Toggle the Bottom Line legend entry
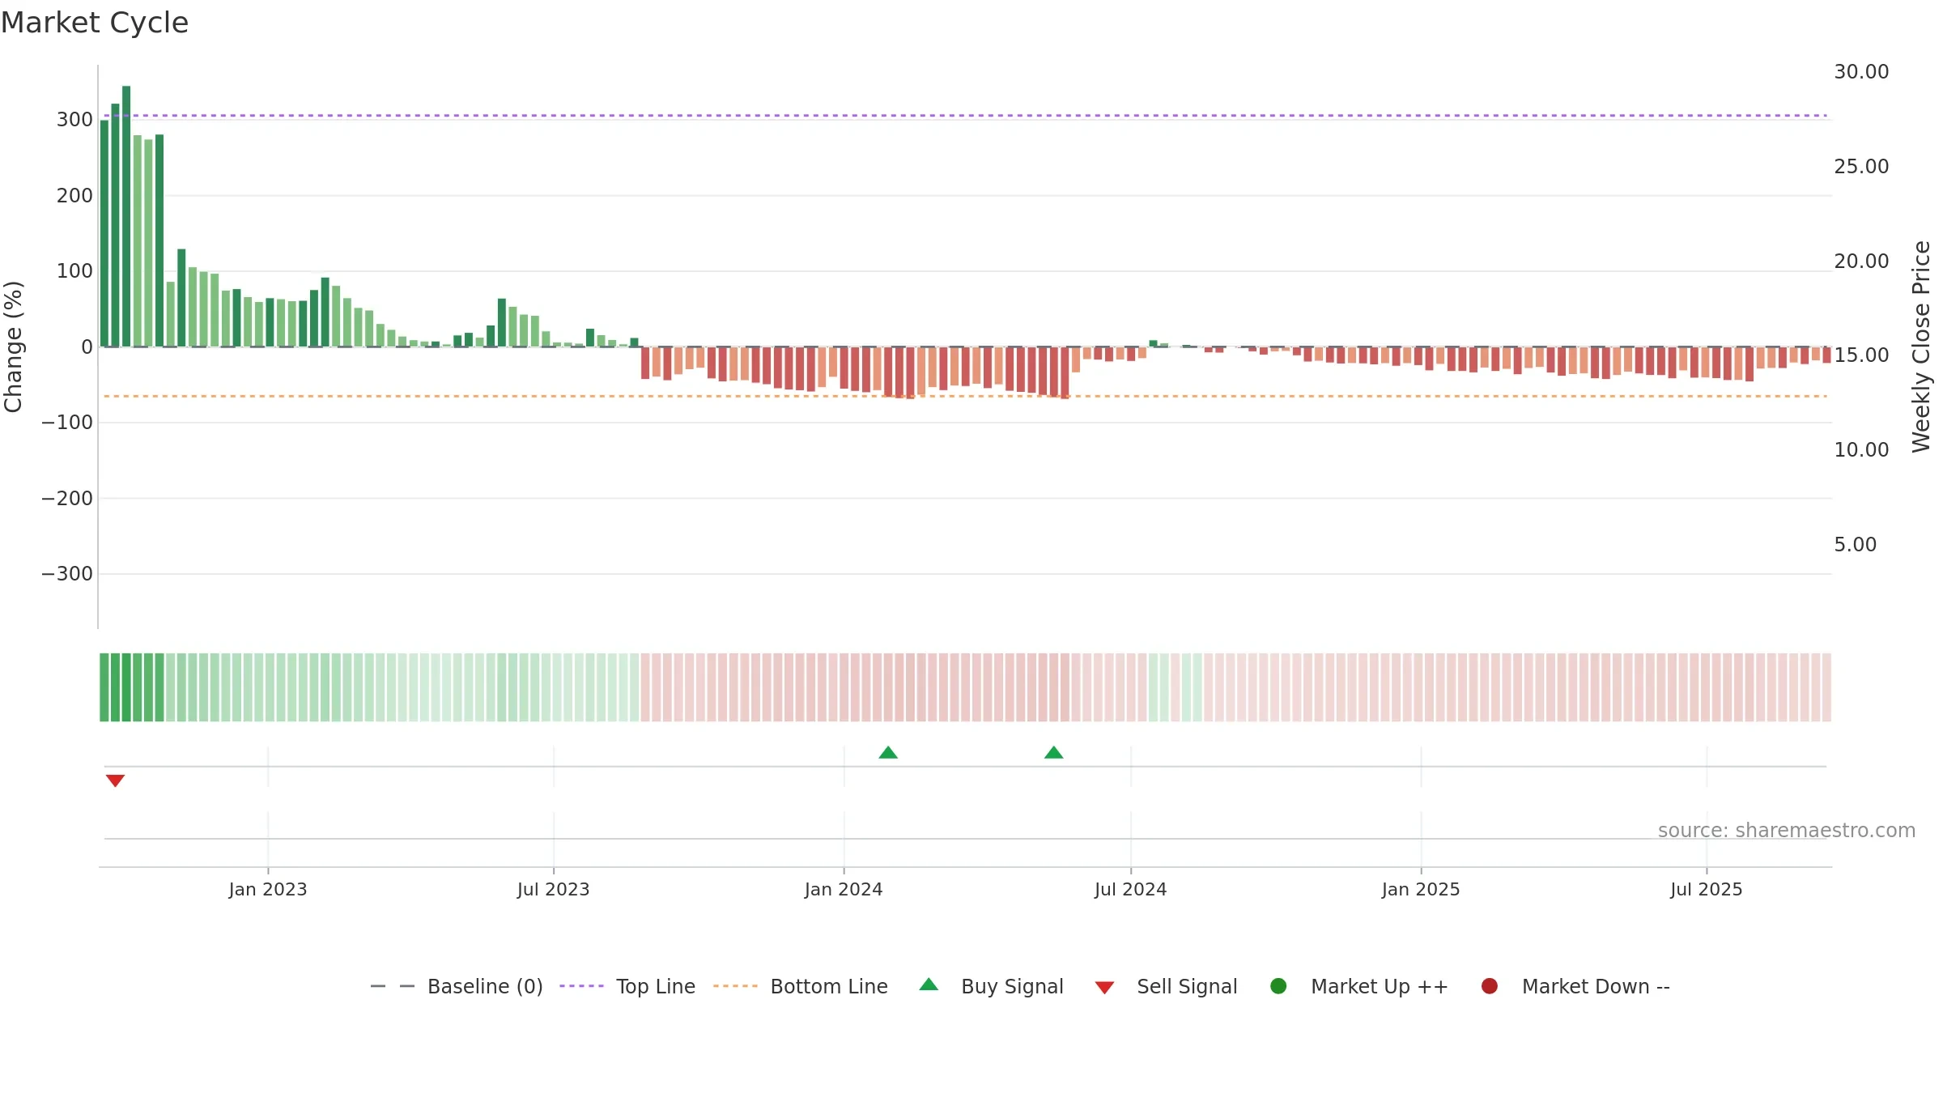Screen dimensions: 1943x1093 click(800, 986)
